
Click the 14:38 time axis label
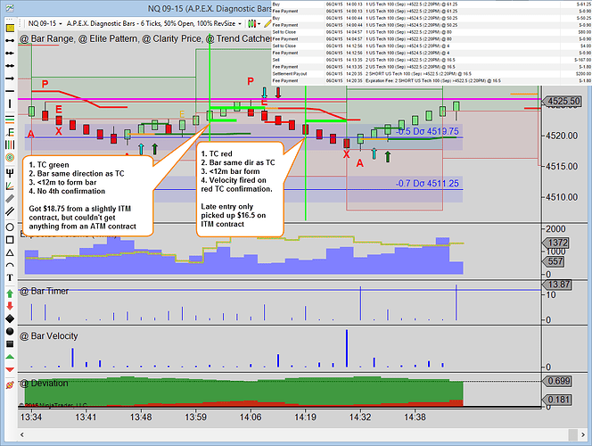[415, 417]
